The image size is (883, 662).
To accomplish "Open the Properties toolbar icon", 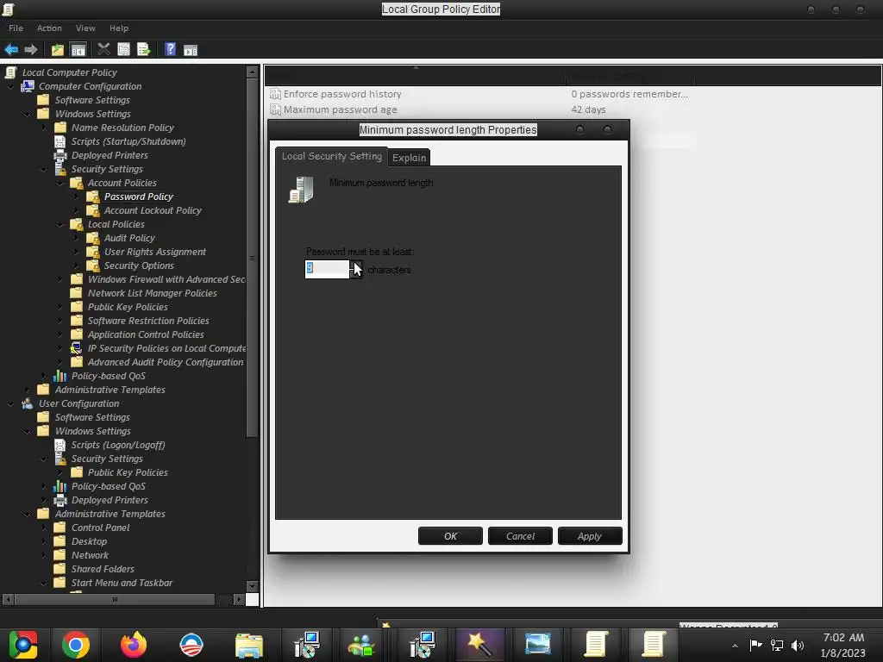I will pos(123,49).
